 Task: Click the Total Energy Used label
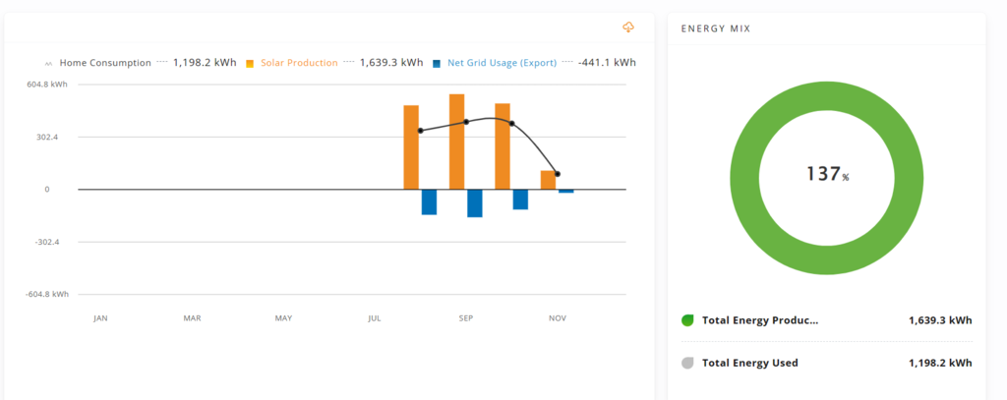[749, 363]
